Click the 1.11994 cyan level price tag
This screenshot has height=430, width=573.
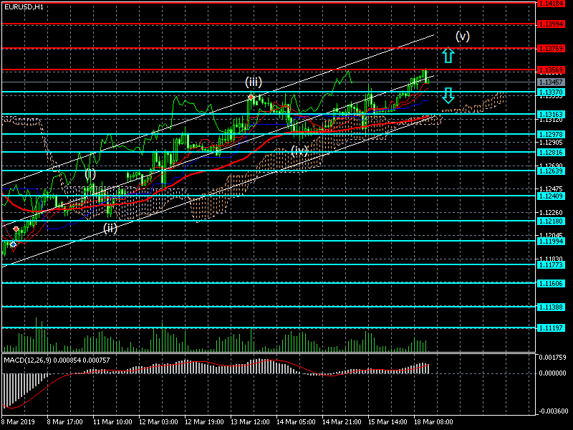[551, 242]
